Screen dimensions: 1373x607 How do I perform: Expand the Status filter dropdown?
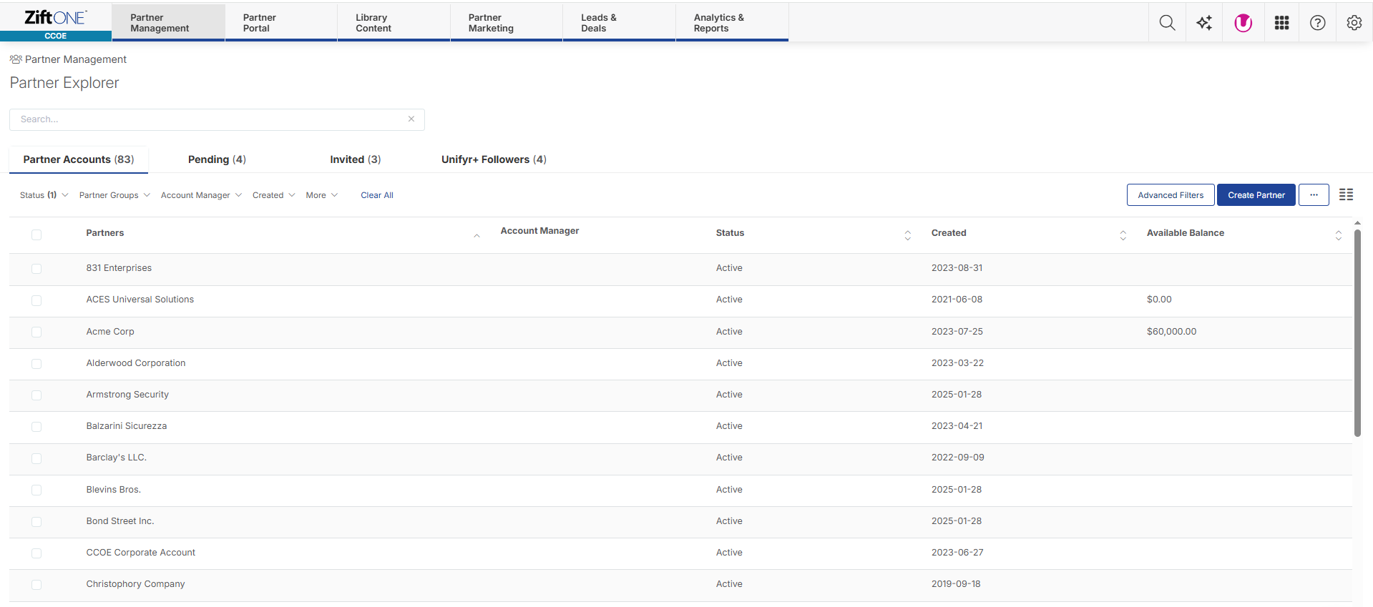point(44,195)
